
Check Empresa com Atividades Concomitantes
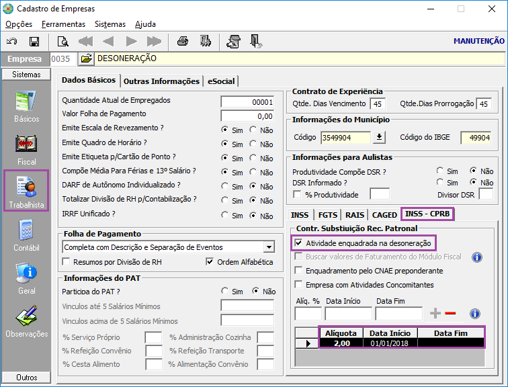point(298,285)
